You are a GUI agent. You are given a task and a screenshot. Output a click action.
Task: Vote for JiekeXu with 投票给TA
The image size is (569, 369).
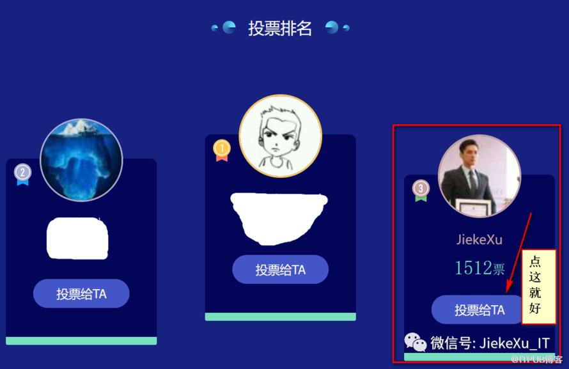click(478, 310)
